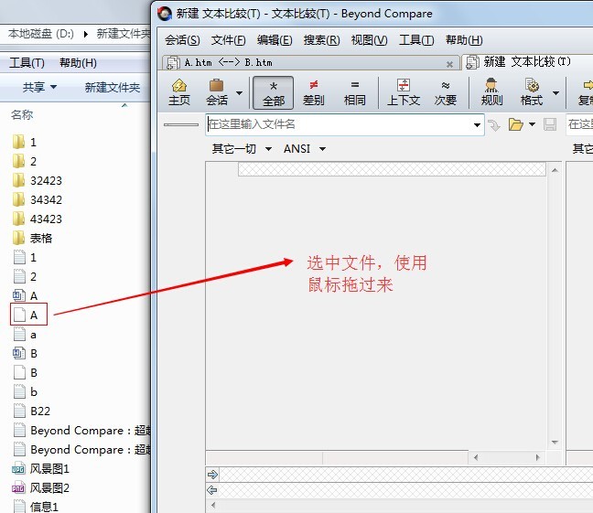Select the 表格 folder
The width and height of the screenshot is (593, 513).
coord(32,238)
